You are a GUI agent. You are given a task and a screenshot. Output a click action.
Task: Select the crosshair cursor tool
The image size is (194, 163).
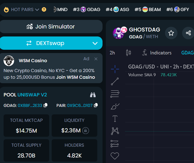(x=115, y=69)
